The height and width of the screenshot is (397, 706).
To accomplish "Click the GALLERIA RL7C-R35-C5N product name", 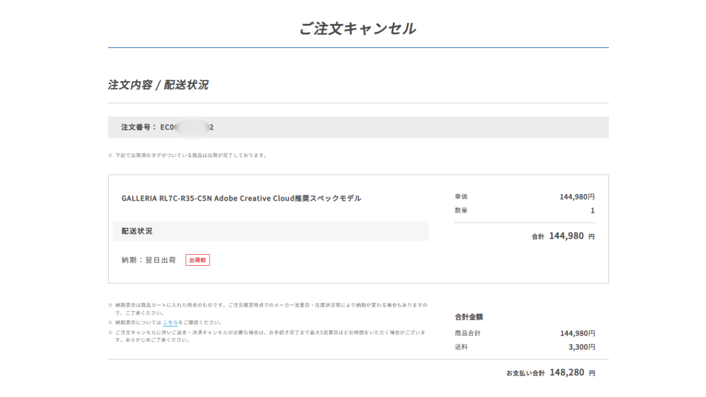I will click(x=241, y=198).
